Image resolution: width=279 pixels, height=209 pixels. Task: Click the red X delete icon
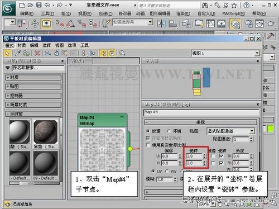pyautogui.click(x=37, y=53)
